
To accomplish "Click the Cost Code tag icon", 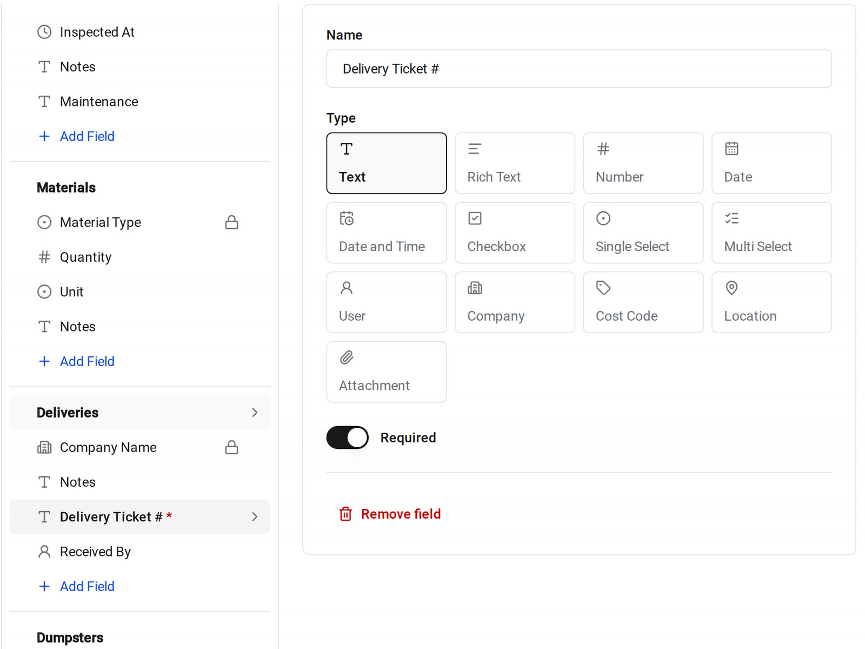I will (603, 288).
